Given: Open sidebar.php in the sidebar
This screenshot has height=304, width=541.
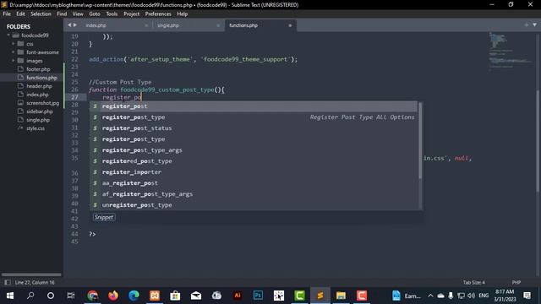Looking at the screenshot, I should [40, 111].
